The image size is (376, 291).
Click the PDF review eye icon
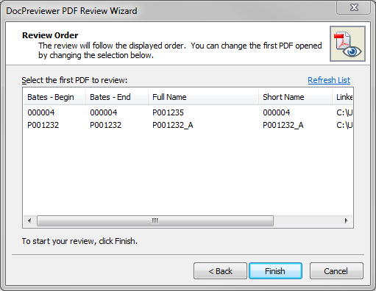tap(347, 43)
